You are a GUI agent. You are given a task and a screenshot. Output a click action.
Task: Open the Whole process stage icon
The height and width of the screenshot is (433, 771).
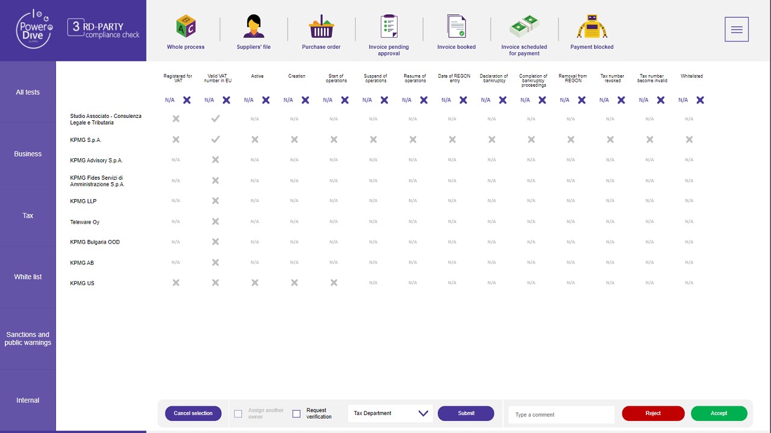(186, 27)
